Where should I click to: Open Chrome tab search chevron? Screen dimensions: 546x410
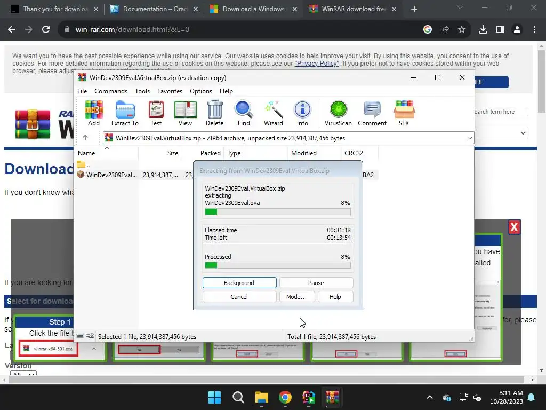tap(460, 7)
